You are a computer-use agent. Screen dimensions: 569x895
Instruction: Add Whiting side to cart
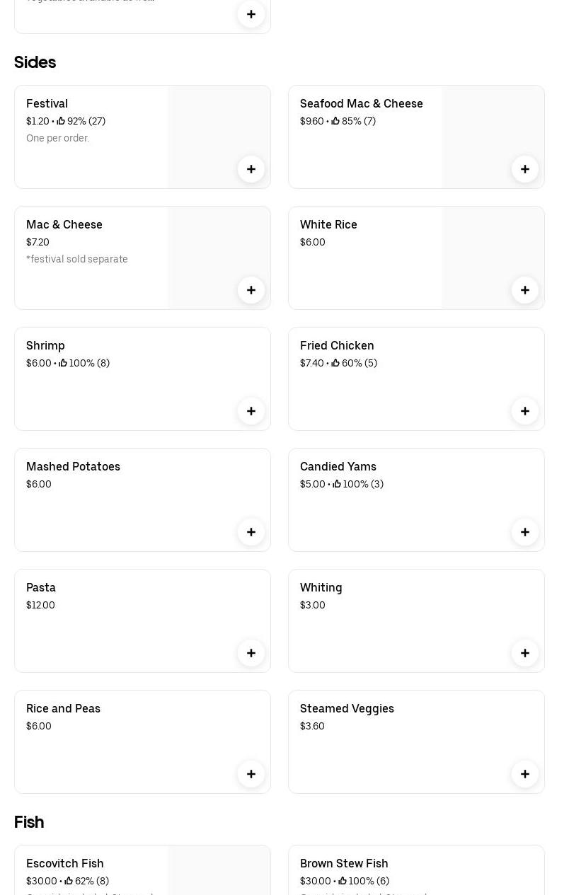coord(525,653)
